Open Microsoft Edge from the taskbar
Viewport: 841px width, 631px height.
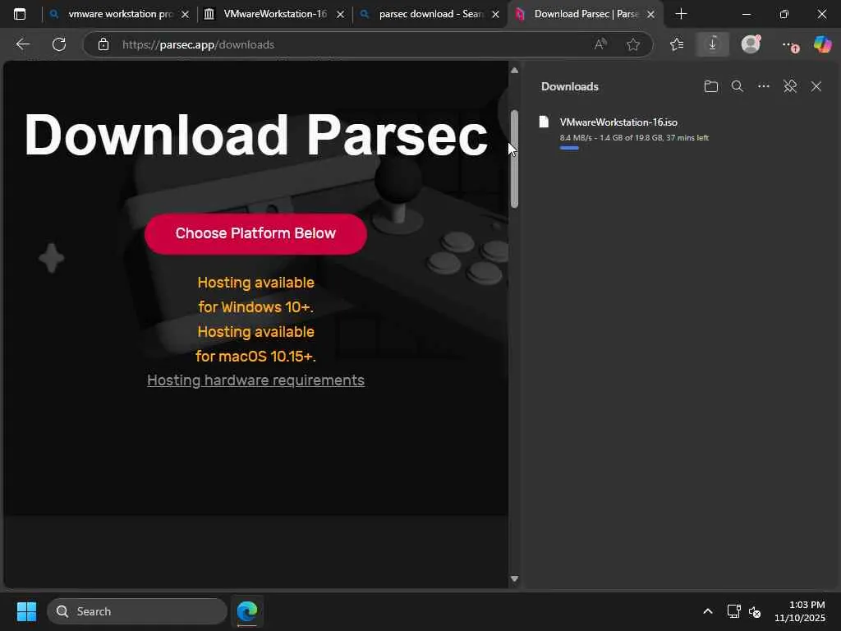[x=247, y=611]
